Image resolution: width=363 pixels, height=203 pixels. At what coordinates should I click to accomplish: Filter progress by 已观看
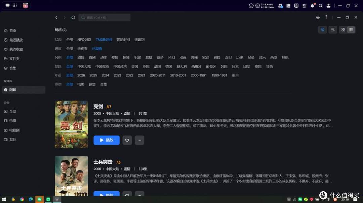97,49
